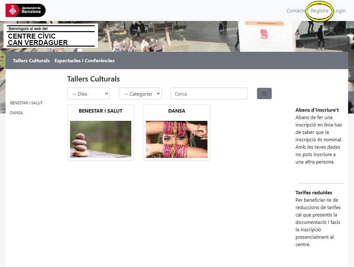Switch to Espectacles i Conferències tab
The image size is (354, 268).
click(x=84, y=60)
